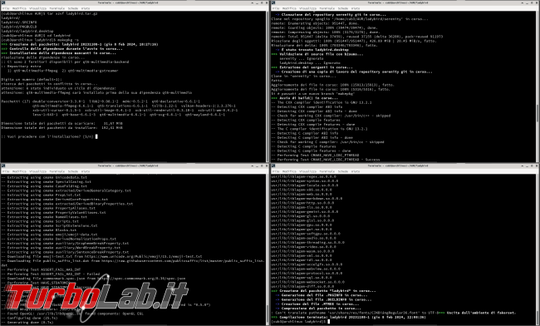
Task: Click the "ladybird/ladybird.desktop" output line
Action: 27,31
